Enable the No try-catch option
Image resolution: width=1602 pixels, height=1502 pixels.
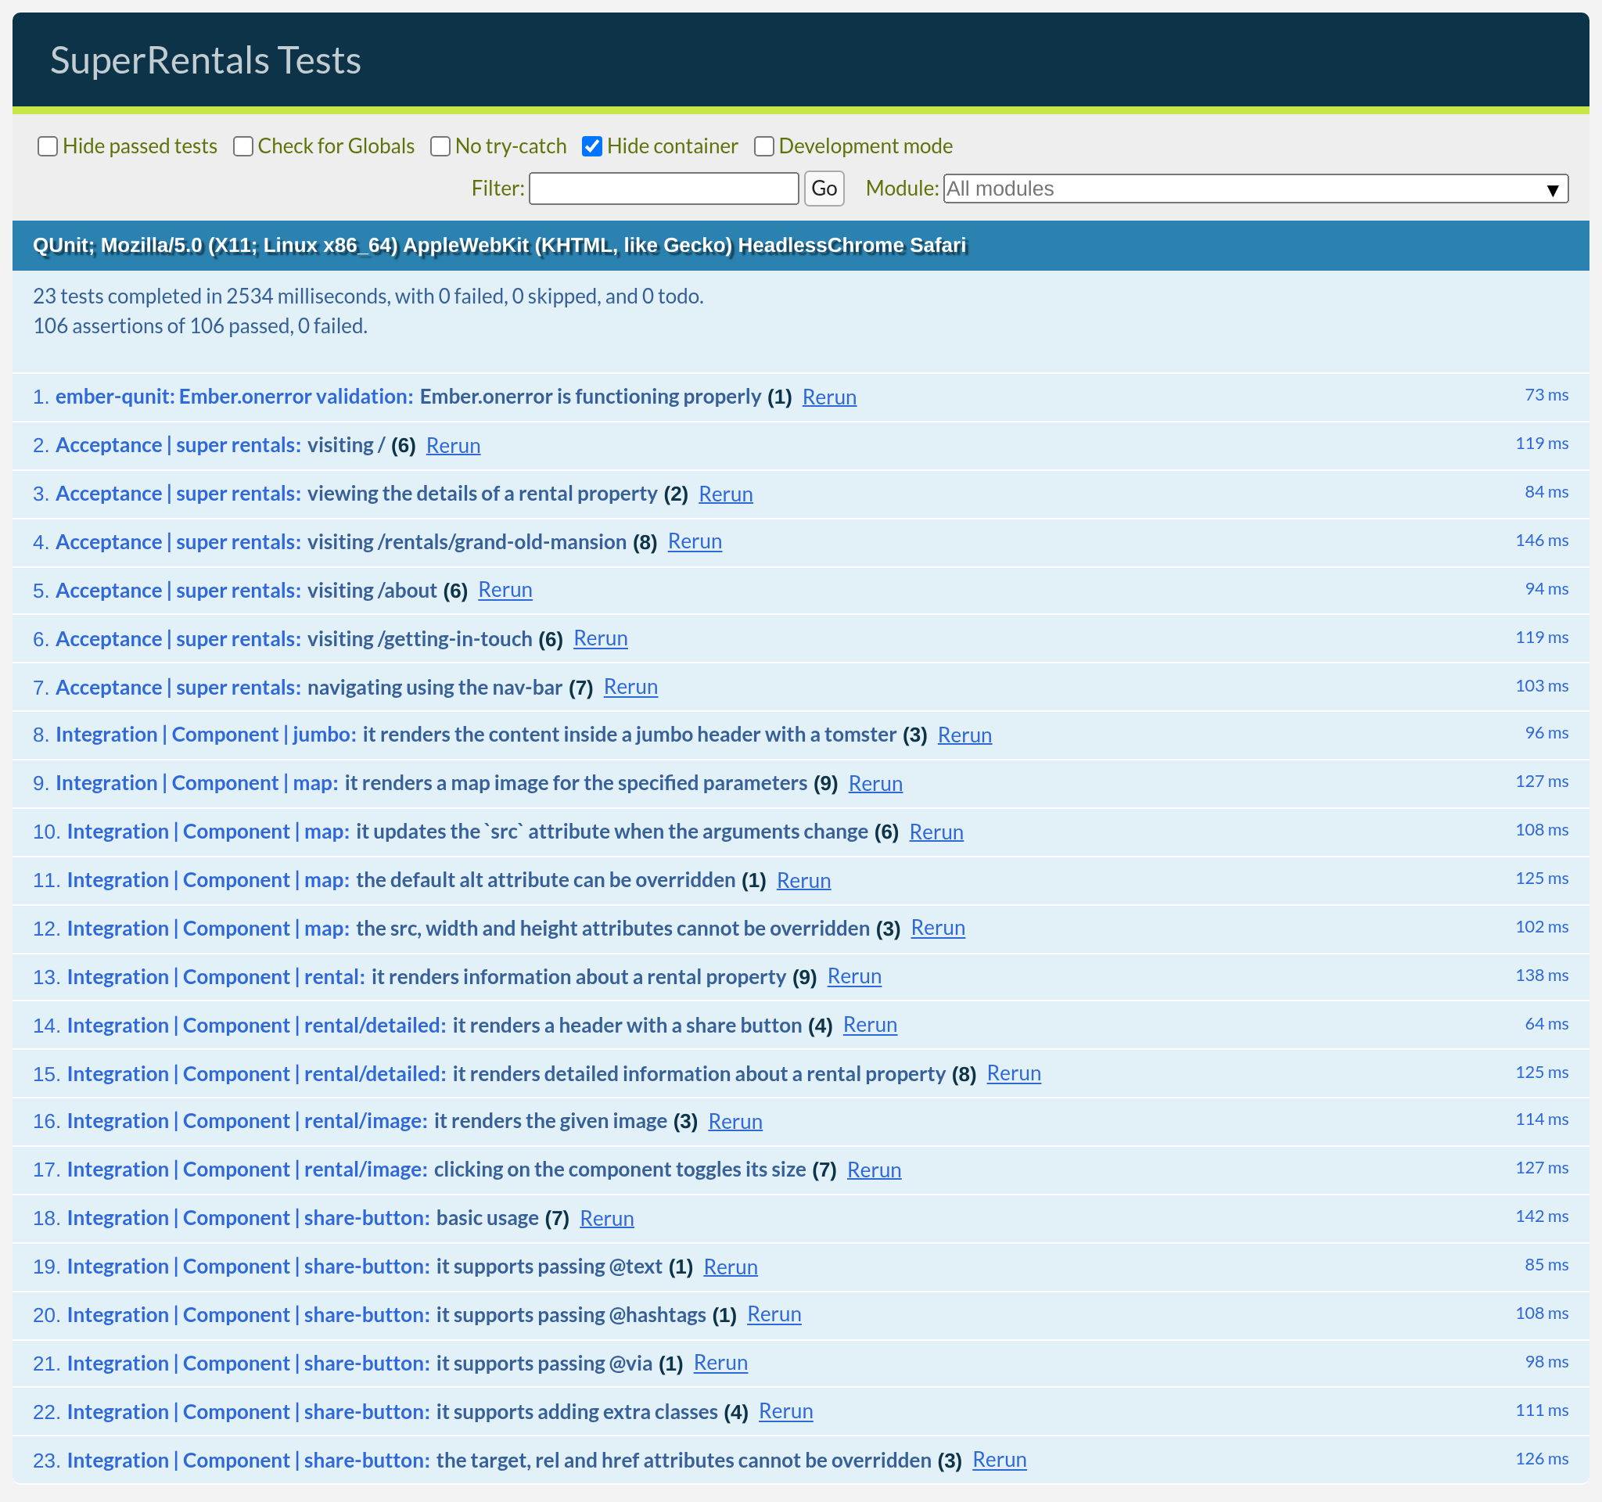click(440, 146)
